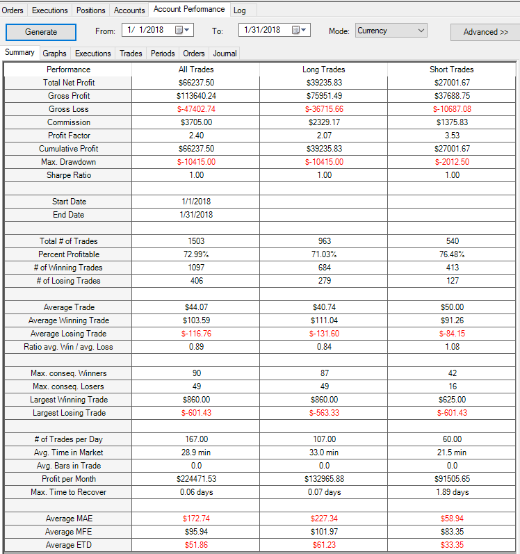The height and width of the screenshot is (554, 520).
Task: Select the Summary sub-tab
Action: 19,52
